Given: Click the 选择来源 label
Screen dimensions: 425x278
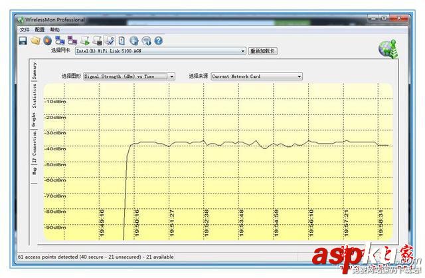Looking at the screenshot, I should [x=199, y=76].
